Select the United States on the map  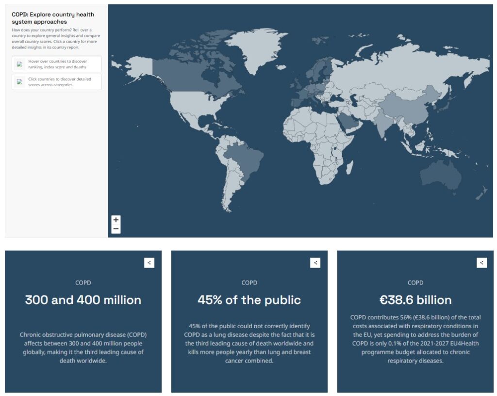(194, 104)
